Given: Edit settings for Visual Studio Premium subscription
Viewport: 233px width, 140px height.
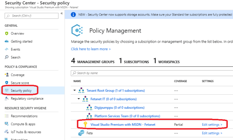Looking at the screenshot, I should tap(212, 125).
